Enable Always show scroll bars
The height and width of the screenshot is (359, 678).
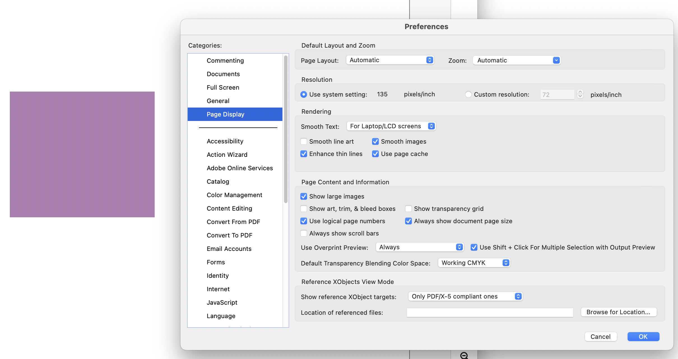304,233
